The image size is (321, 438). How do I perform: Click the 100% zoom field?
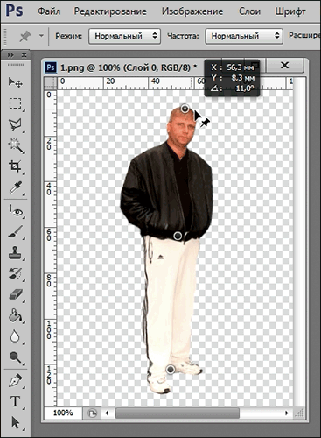[63, 413]
